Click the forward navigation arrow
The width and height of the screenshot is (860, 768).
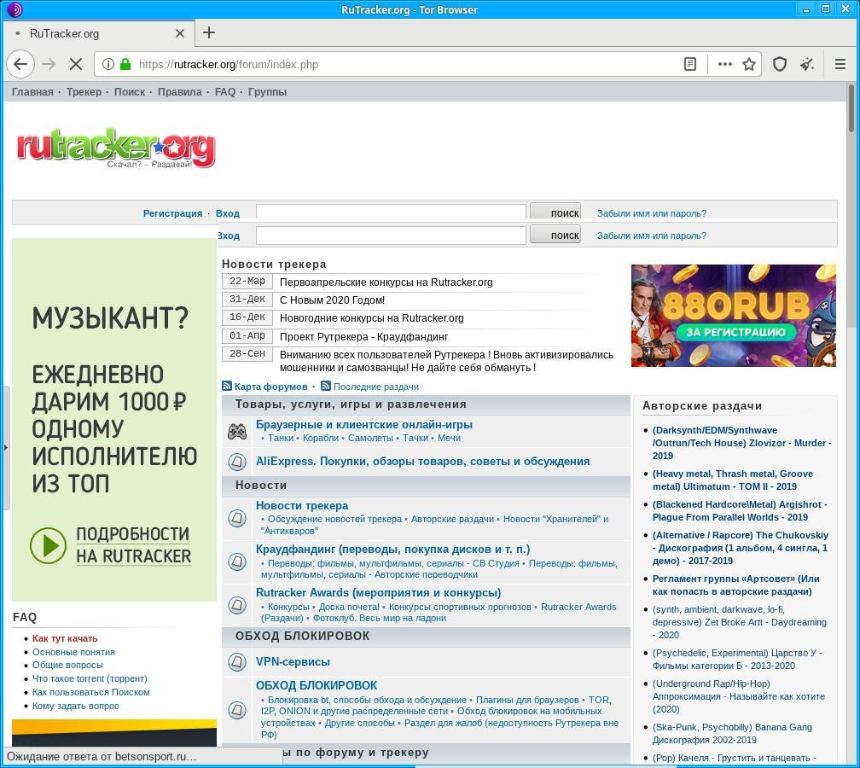(49, 64)
